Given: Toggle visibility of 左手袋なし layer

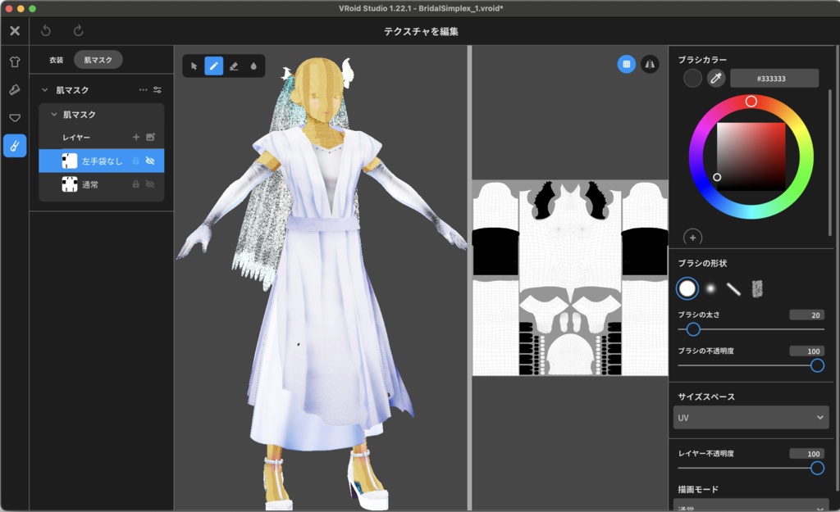Looking at the screenshot, I should 151,161.
